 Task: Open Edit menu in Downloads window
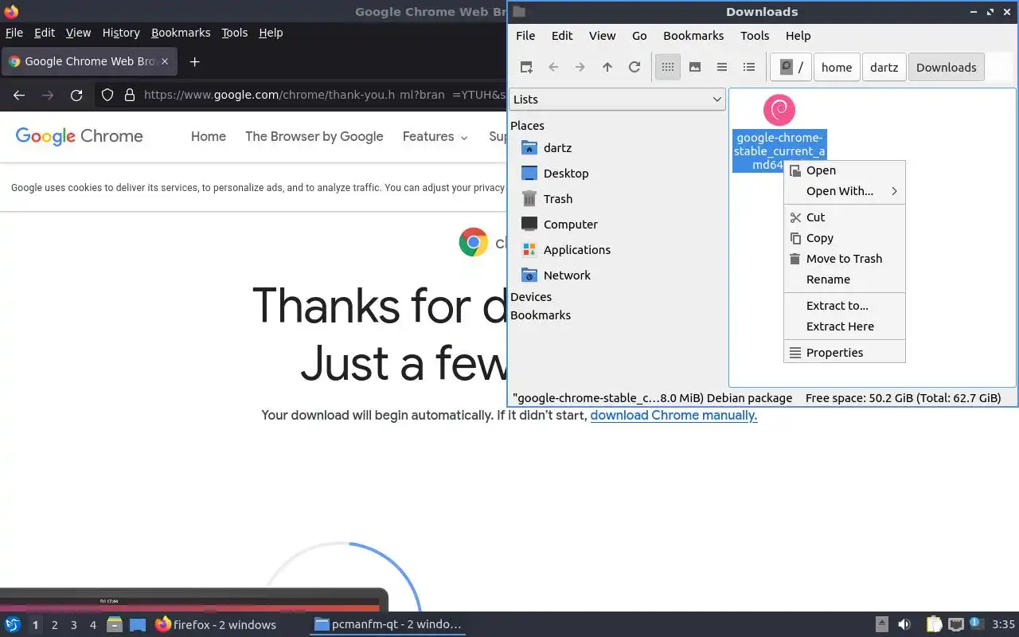pyautogui.click(x=562, y=35)
